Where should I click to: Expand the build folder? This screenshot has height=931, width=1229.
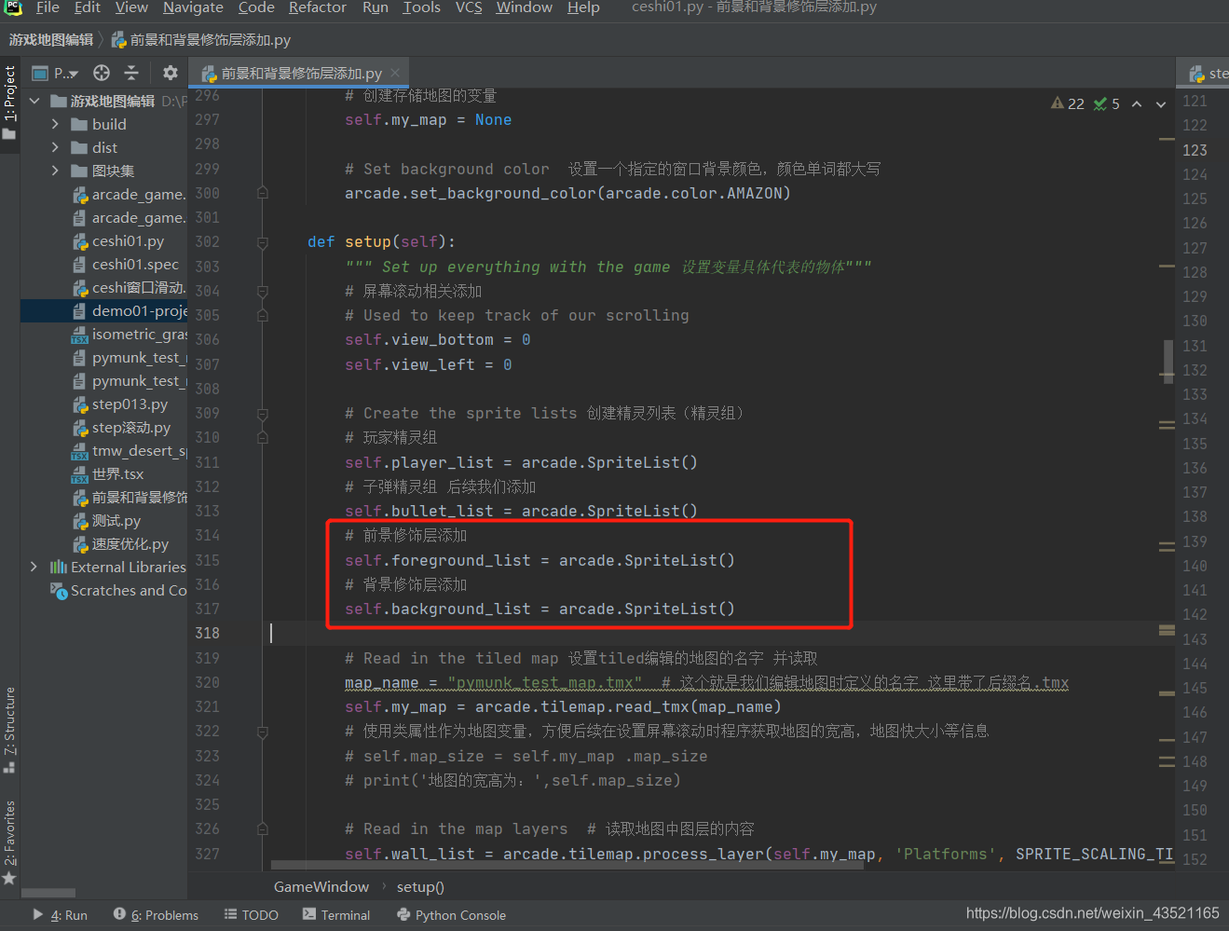coord(55,124)
